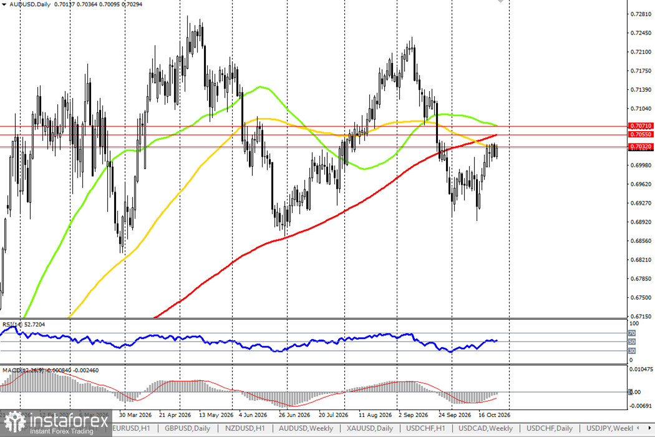Image resolution: width=655 pixels, height=437 pixels.
Task: Click the 21 Apr 2026 date label
Action: tap(175, 415)
